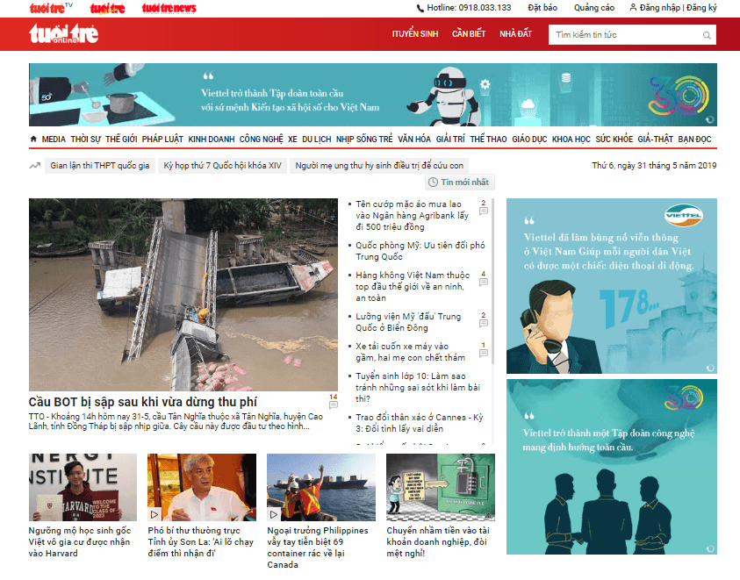Open the KHOA HỌC section
740x580 pixels.
tap(571, 140)
